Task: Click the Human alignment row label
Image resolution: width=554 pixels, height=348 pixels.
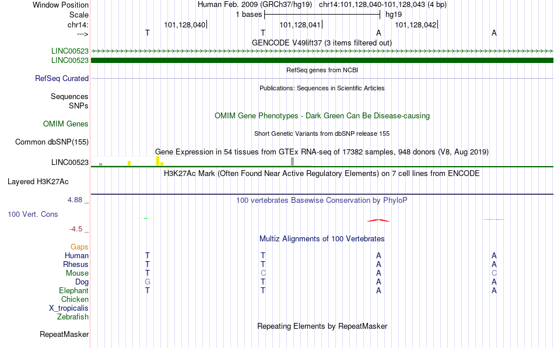Action: pyautogui.click(x=76, y=256)
